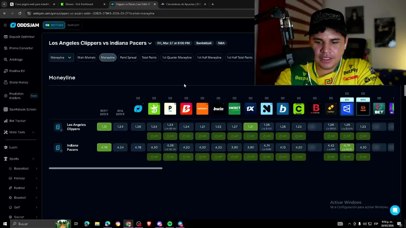Open the Moneyline market dropdown
This screenshot has width=406, height=228.
(x=61, y=57)
